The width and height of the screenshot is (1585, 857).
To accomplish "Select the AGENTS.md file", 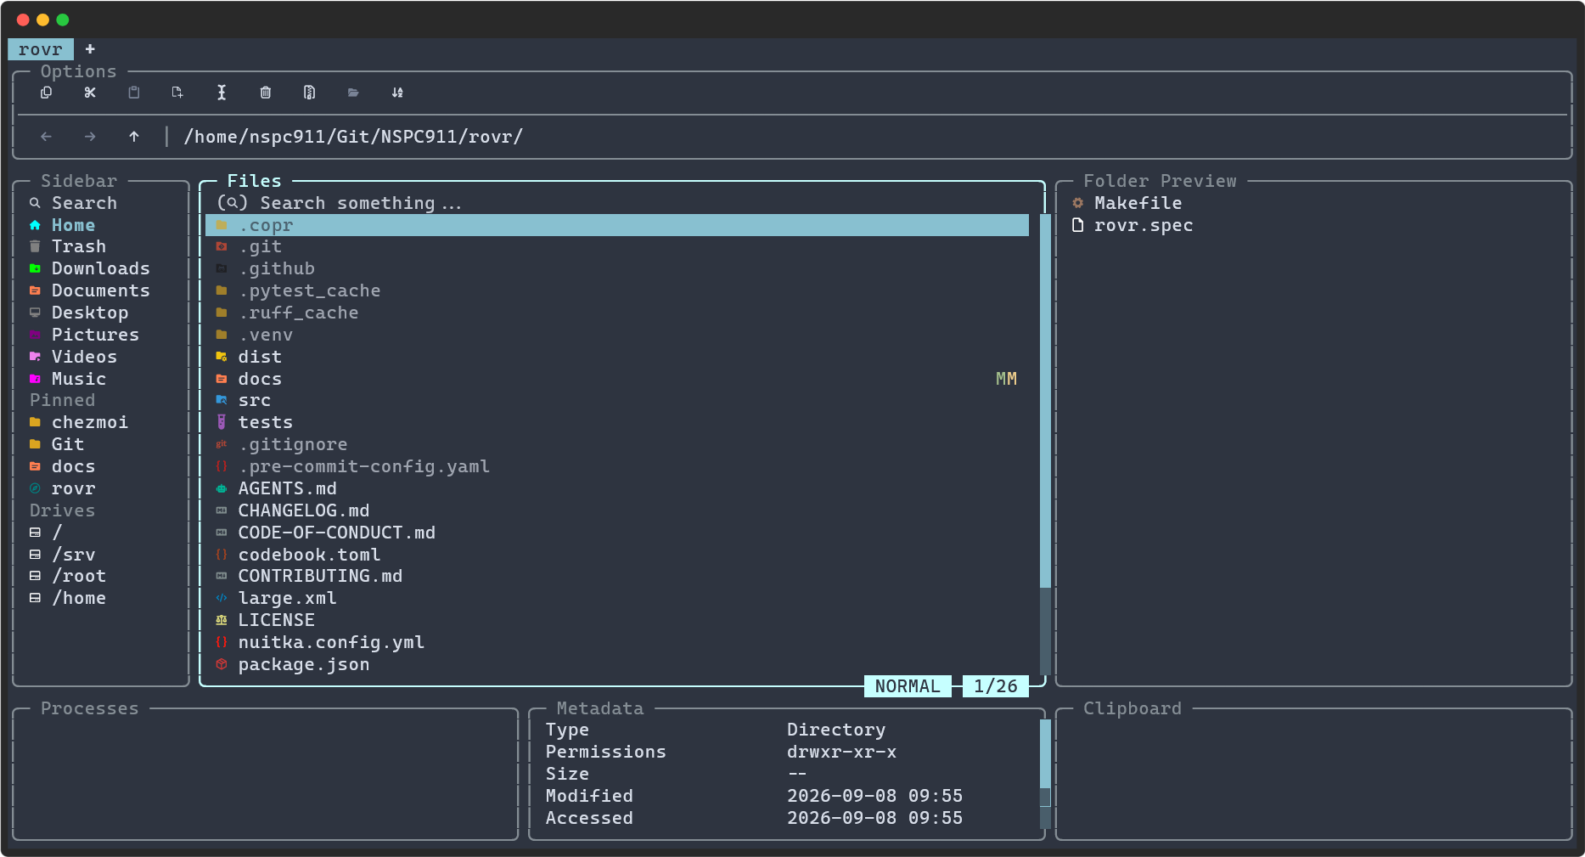I will (617, 488).
